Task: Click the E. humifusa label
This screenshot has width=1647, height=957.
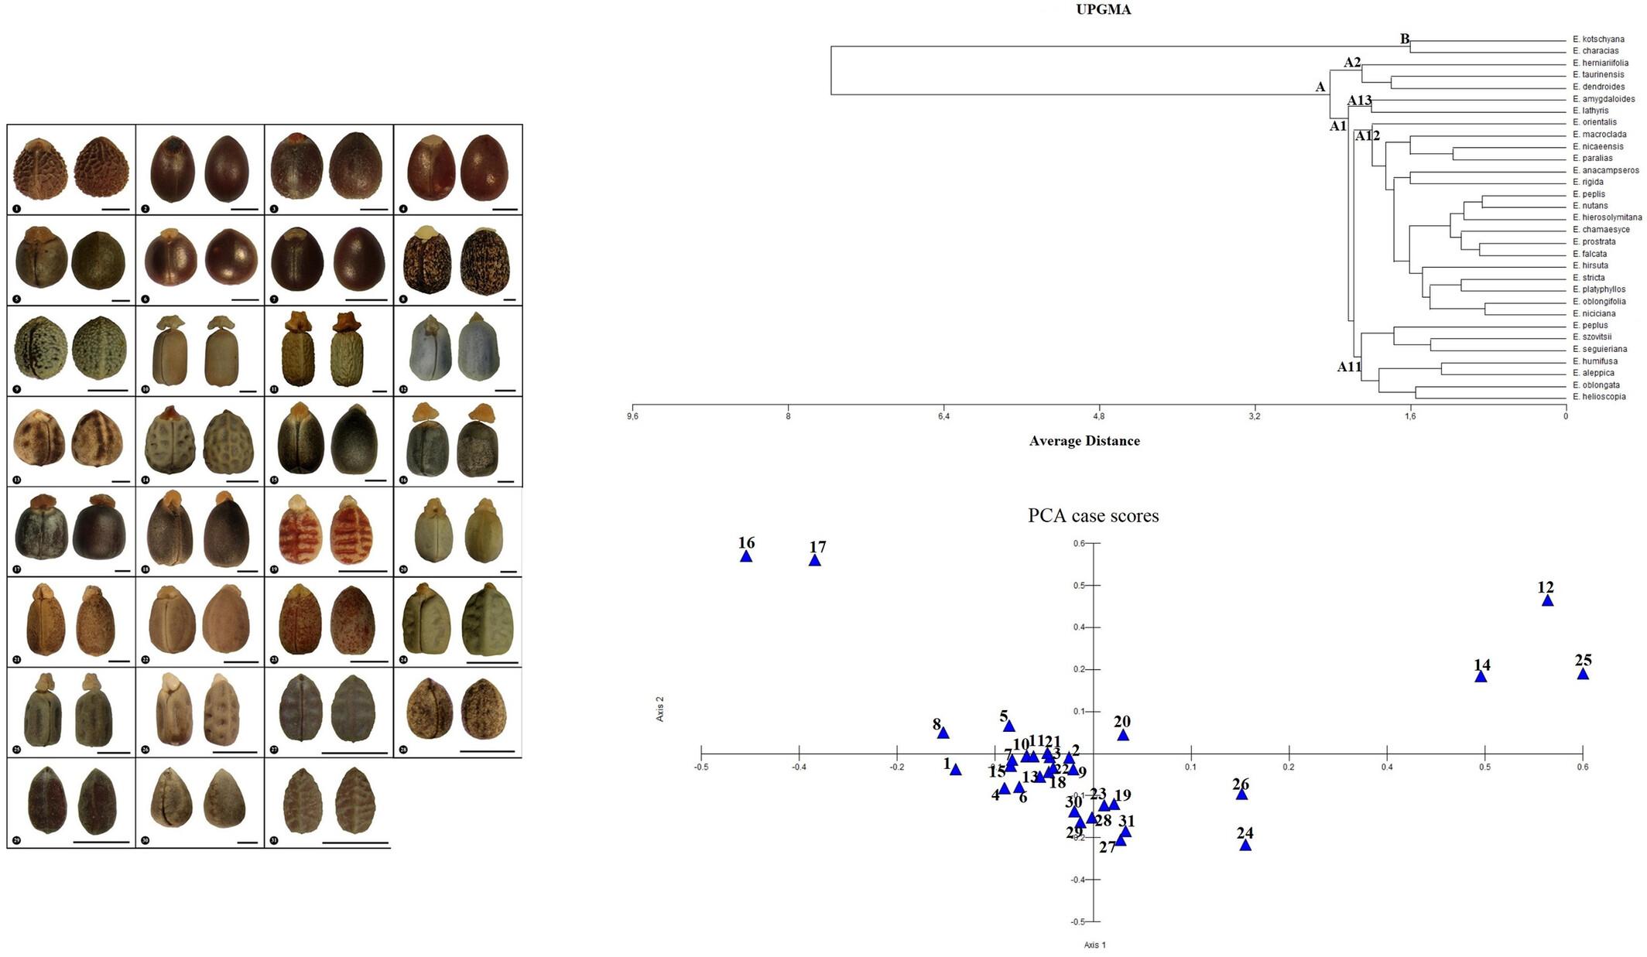Action: tap(1594, 361)
